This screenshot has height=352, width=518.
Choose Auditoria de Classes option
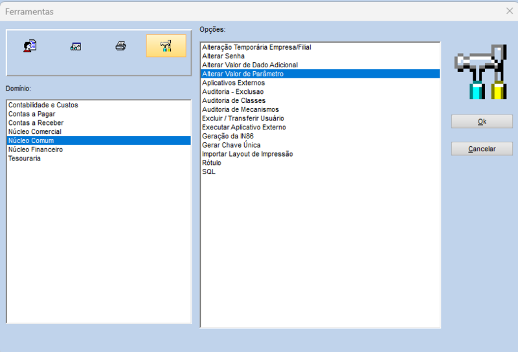click(320, 101)
